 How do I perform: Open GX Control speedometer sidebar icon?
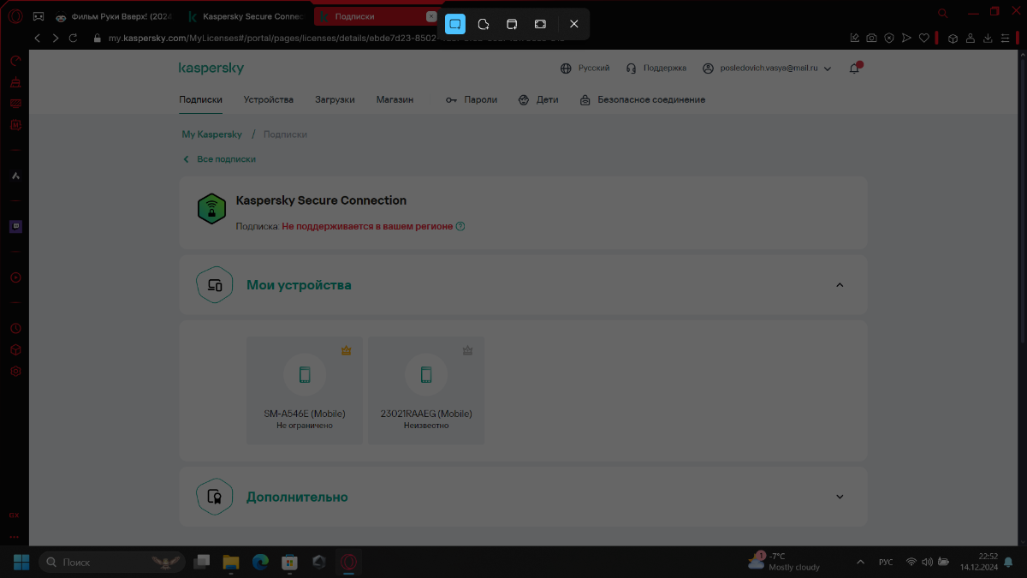pyautogui.click(x=15, y=61)
